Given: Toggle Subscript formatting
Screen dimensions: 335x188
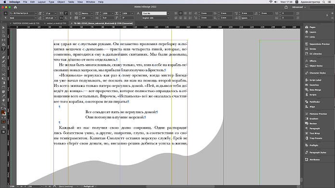Looking at the screenshot, I should pos(66,18).
